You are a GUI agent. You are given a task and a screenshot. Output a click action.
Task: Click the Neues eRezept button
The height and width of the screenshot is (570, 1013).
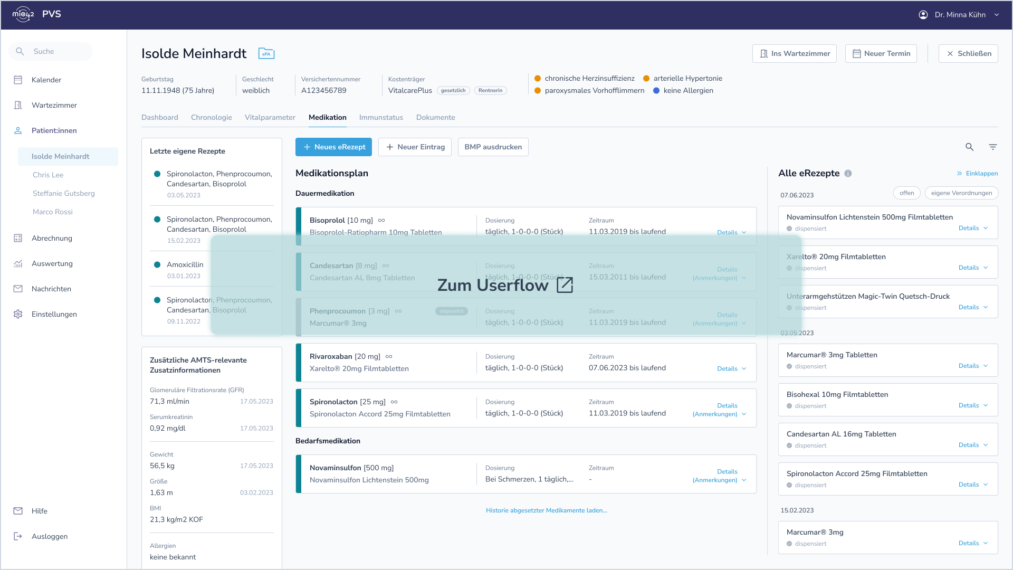333,147
